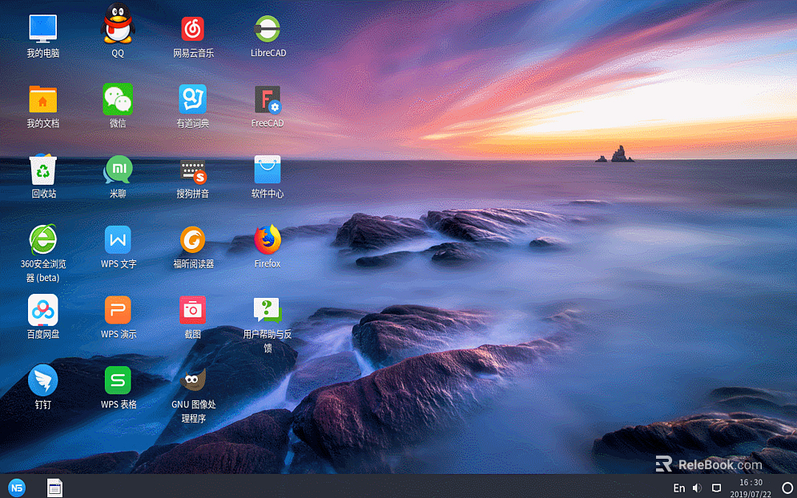The image size is (797, 498).
Task: Open the 百度网盘 cloud drive icon
Action: [43, 310]
